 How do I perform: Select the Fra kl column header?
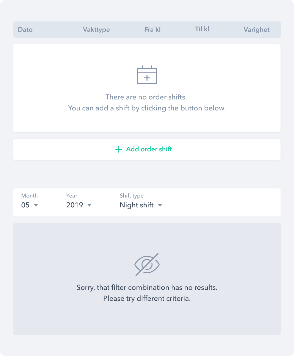coord(152,30)
